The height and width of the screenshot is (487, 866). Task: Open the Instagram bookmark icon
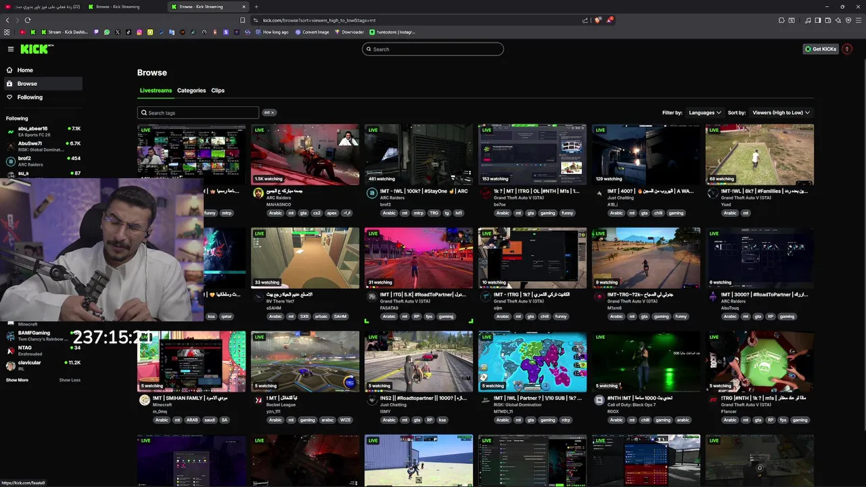(x=139, y=32)
